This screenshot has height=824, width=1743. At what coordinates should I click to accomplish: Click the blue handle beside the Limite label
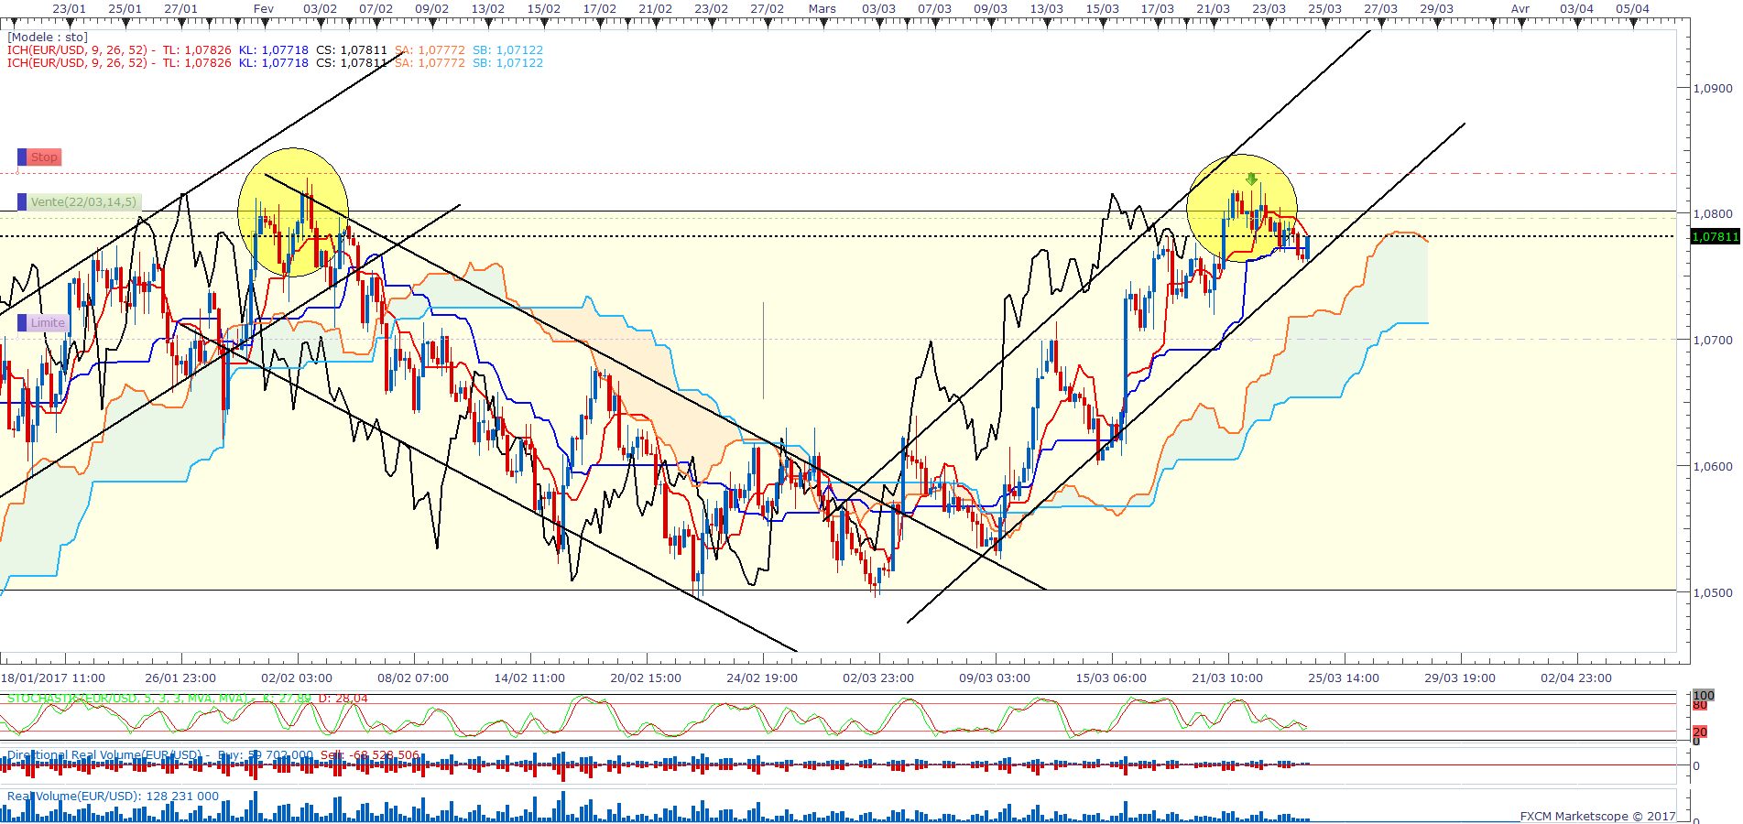coord(22,322)
